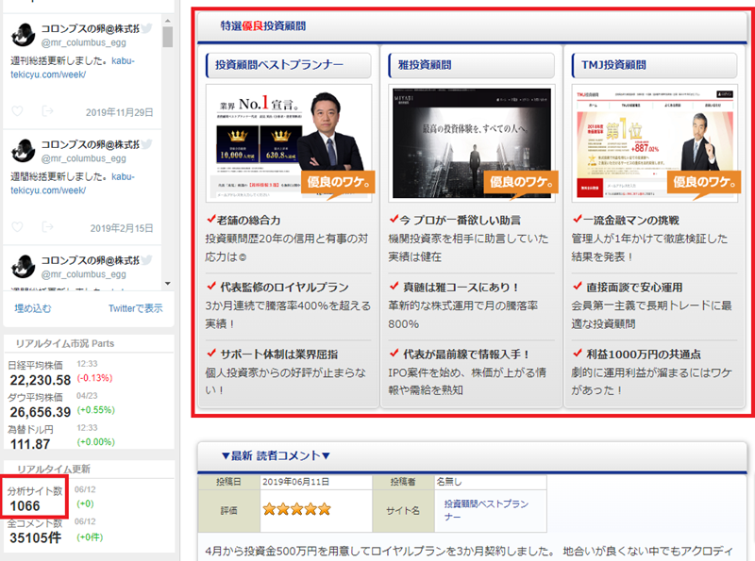Click the profile avatar of the second tweet
The height and width of the screenshot is (561, 755).
coord(24,150)
